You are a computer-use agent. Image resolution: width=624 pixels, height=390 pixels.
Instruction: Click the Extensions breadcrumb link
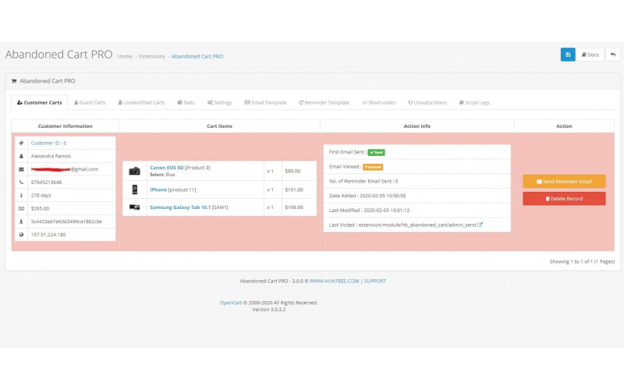152,56
